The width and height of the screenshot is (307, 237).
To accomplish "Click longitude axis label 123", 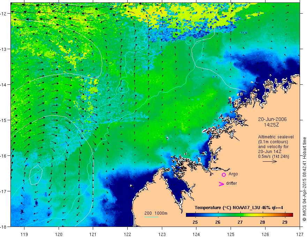I will (x=162, y=234).
